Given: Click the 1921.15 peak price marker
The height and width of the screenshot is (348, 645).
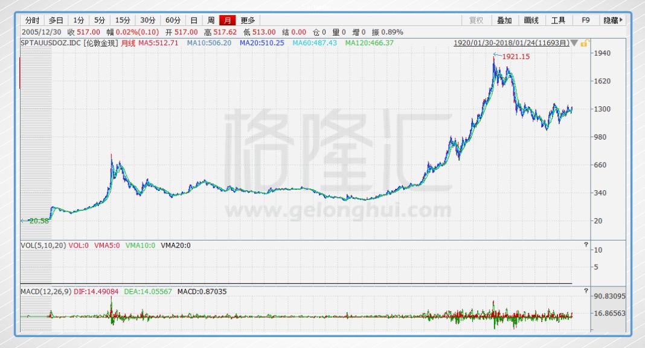Looking at the screenshot, I should [x=516, y=56].
